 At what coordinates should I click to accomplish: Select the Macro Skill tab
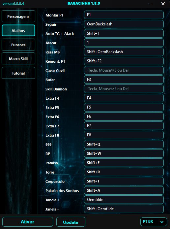(x=18, y=58)
